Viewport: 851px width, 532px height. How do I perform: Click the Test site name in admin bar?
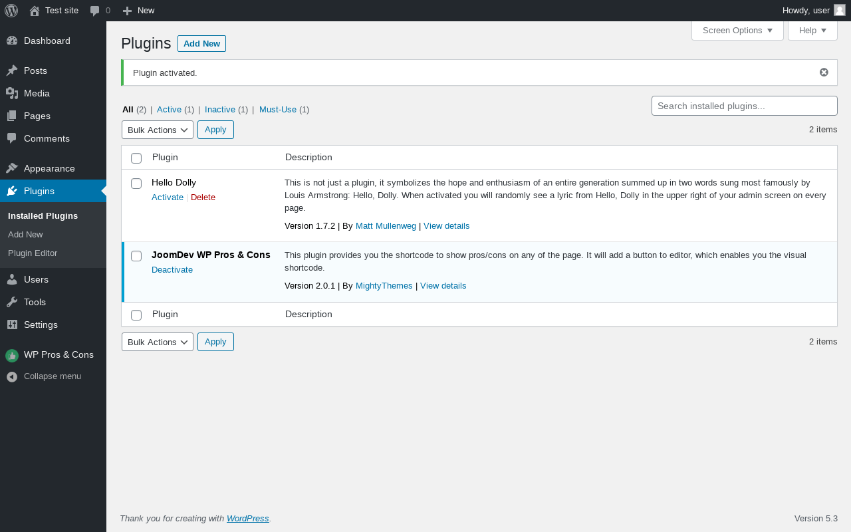point(62,11)
